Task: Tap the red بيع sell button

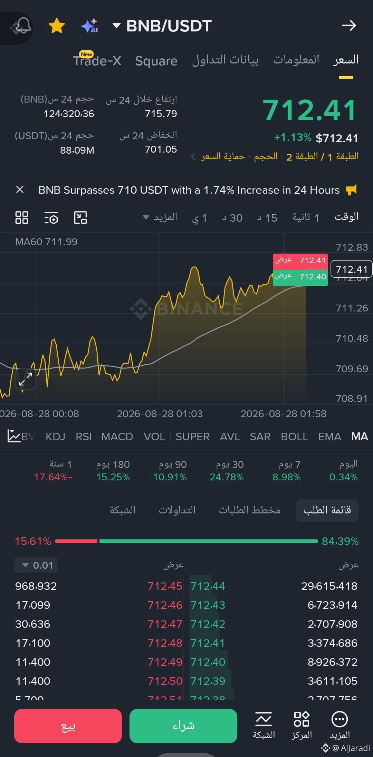Action: coord(68,726)
